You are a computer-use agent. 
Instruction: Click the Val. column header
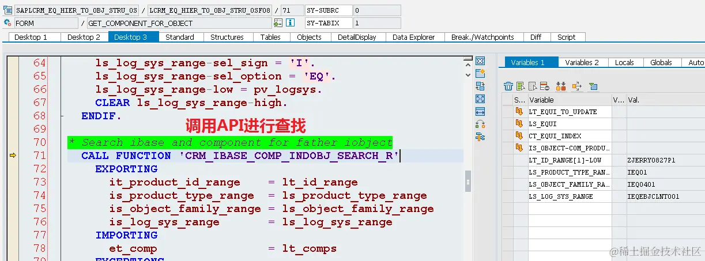pos(665,100)
